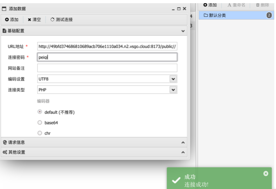This screenshot has width=276, height=189.
Task: Click the 网站备注 input field
Action: pos(107,68)
